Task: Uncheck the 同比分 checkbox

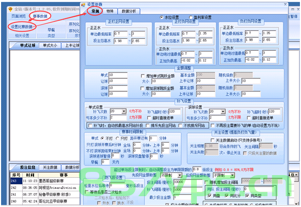Action: click(x=227, y=196)
